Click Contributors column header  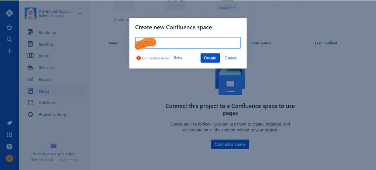click(261, 43)
